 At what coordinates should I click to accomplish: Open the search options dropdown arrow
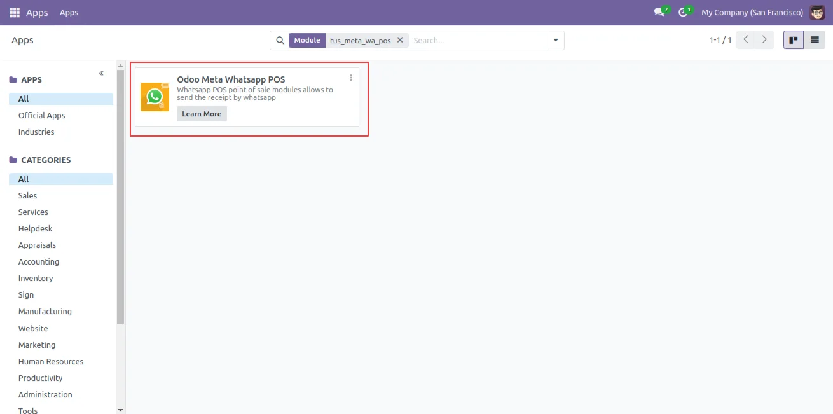tap(556, 40)
